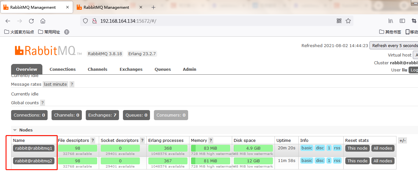Open the 常用网址 bookmark folder
The width and height of the screenshot is (418, 175).
click(x=49, y=32)
